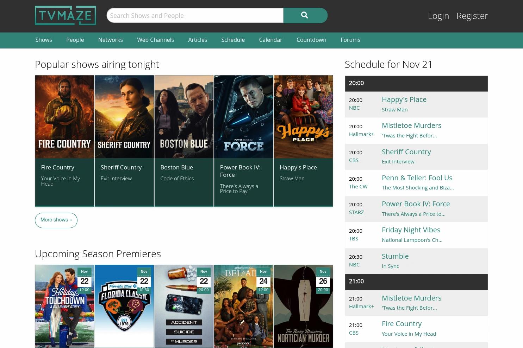Click the TVmaze logo

[66, 15]
